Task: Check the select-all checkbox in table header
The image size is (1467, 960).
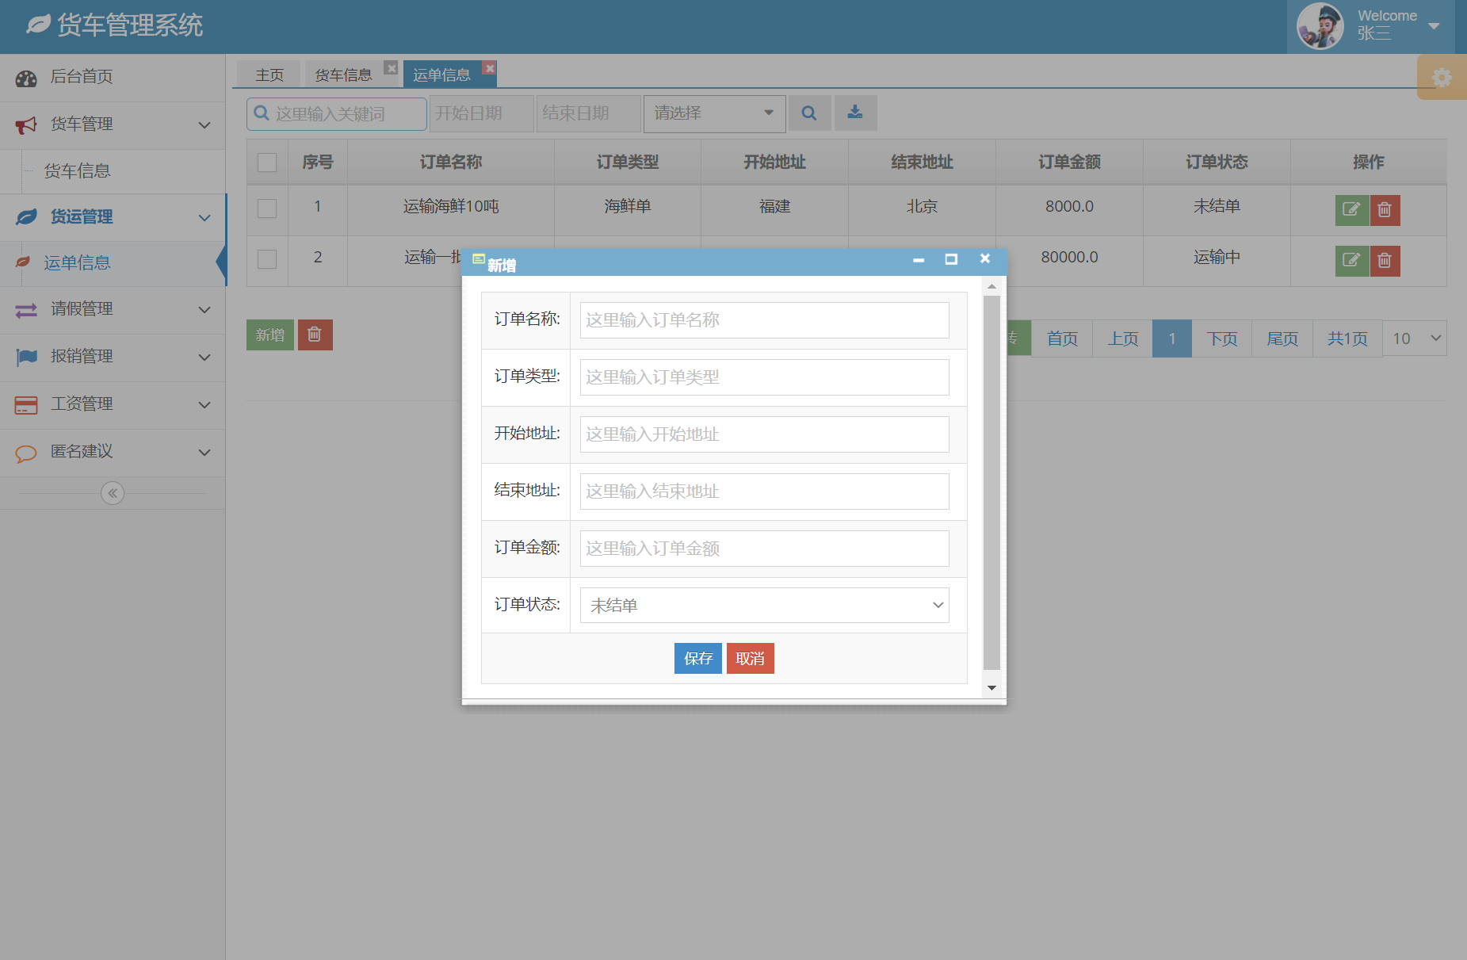Action: click(x=266, y=161)
